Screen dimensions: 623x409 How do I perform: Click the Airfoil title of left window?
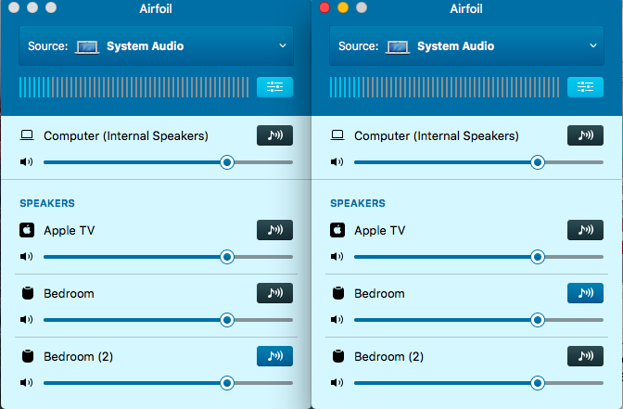156,8
